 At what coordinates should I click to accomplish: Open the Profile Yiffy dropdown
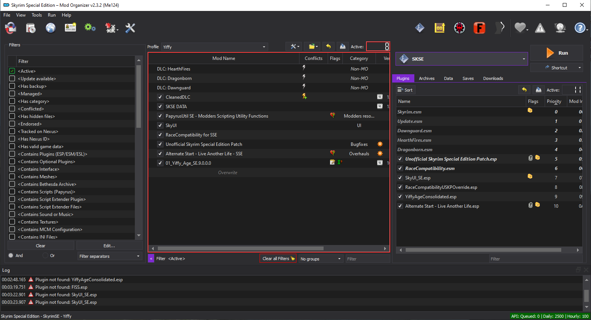[x=215, y=47]
